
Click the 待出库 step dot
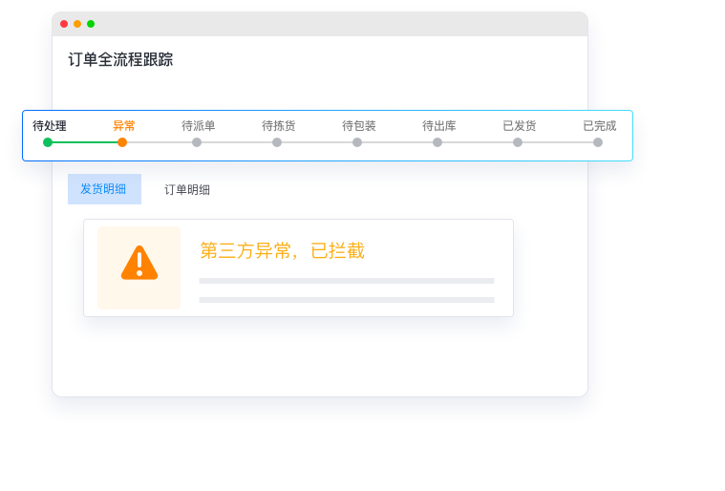pyautogui.click(x=437, y=142)
